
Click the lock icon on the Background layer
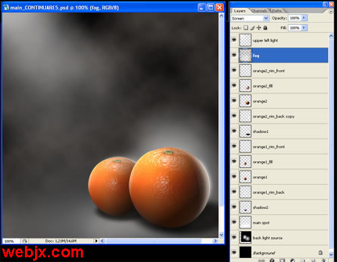pos(320,253)
